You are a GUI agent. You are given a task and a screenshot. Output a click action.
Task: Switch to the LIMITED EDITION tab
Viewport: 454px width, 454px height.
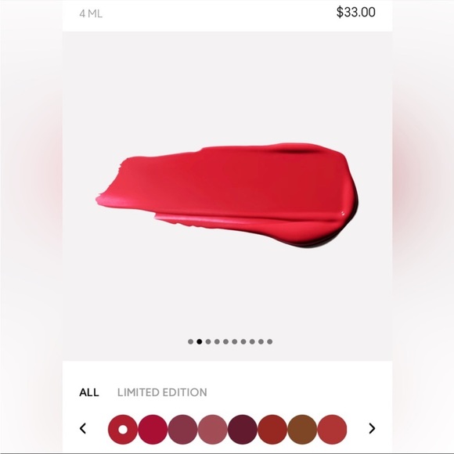tap(162, 392)
